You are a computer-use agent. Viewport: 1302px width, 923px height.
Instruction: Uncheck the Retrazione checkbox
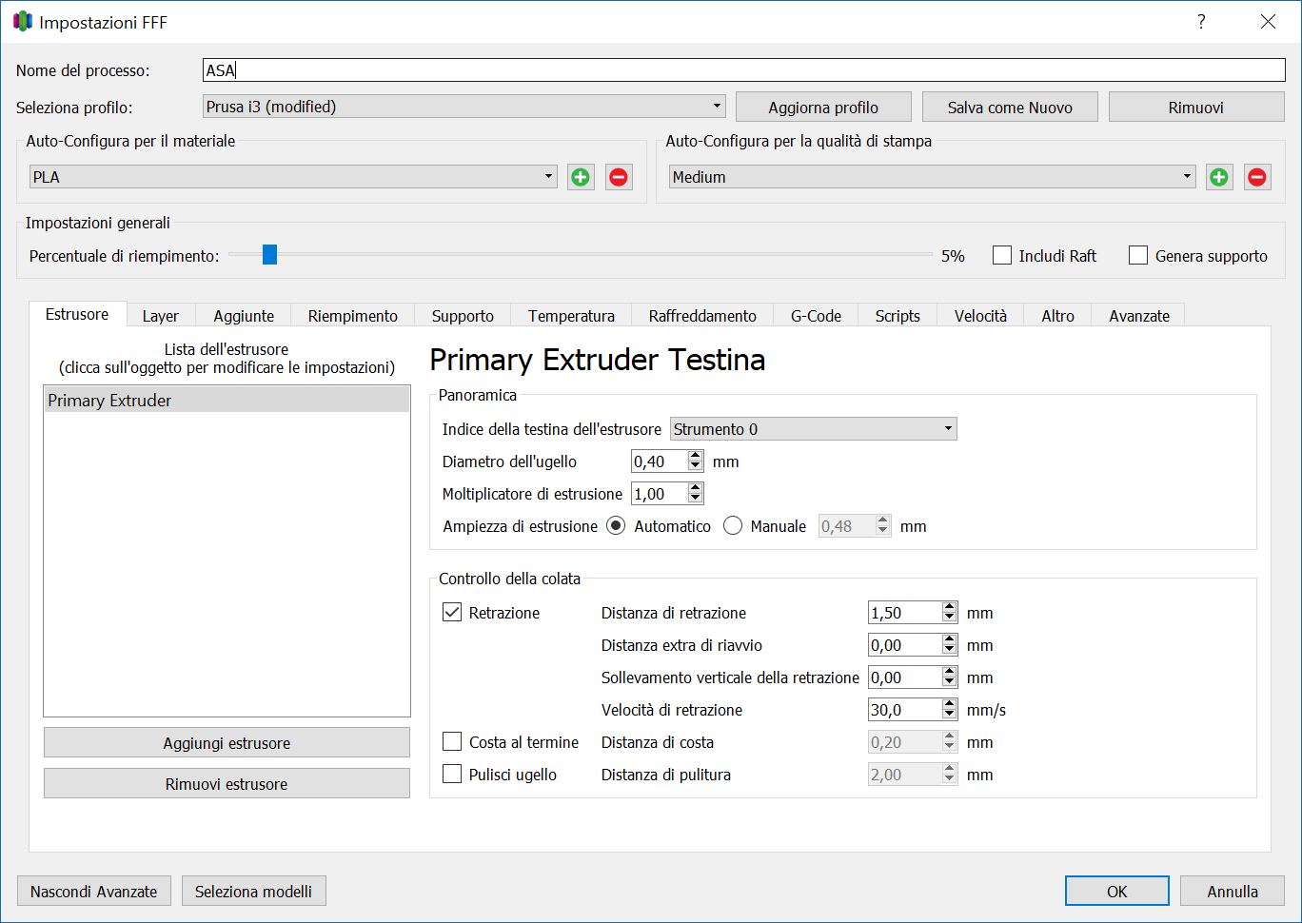[x=452, y=613]
